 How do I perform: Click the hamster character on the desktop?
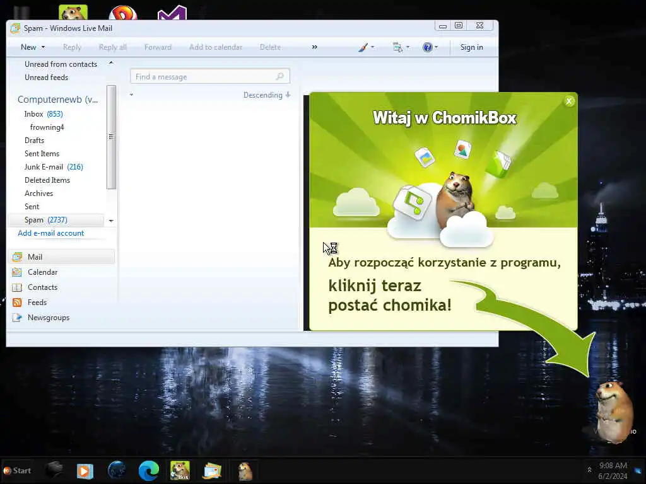(x=613, y=412)
